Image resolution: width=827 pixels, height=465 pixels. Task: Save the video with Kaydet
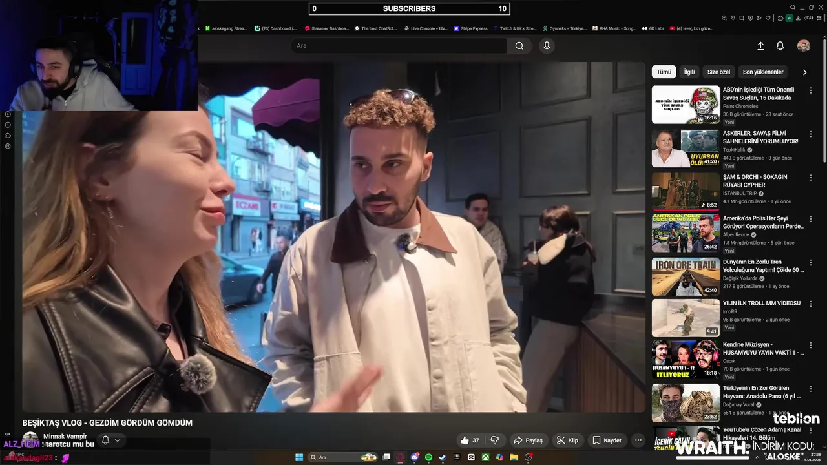tap(607, 440)
